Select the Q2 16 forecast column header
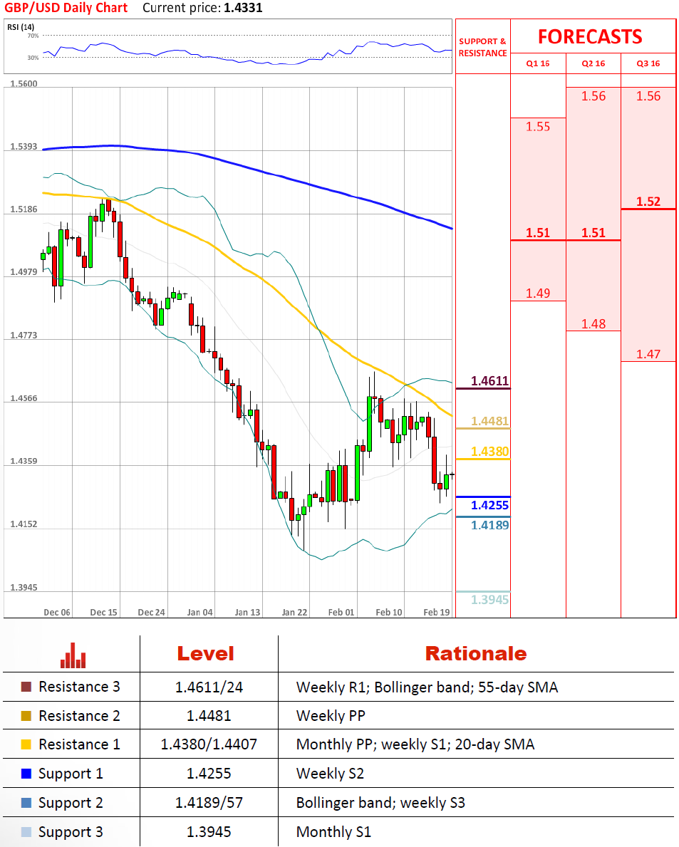The height and width of the screenshot is (847, 679). (593, 63)
